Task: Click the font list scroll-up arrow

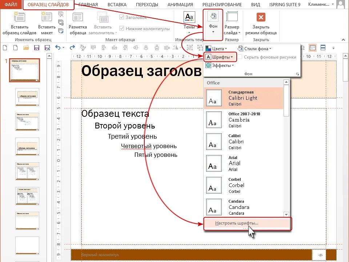Action: tap(286, 82)
